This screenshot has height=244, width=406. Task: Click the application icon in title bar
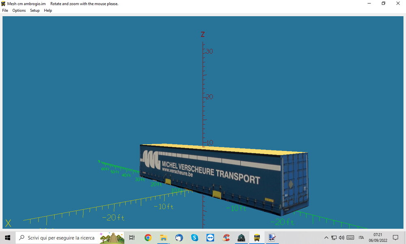[x=3, y=4]
